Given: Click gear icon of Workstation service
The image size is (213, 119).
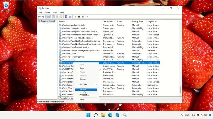Looking at the screenshot, I should click(60, 85).
